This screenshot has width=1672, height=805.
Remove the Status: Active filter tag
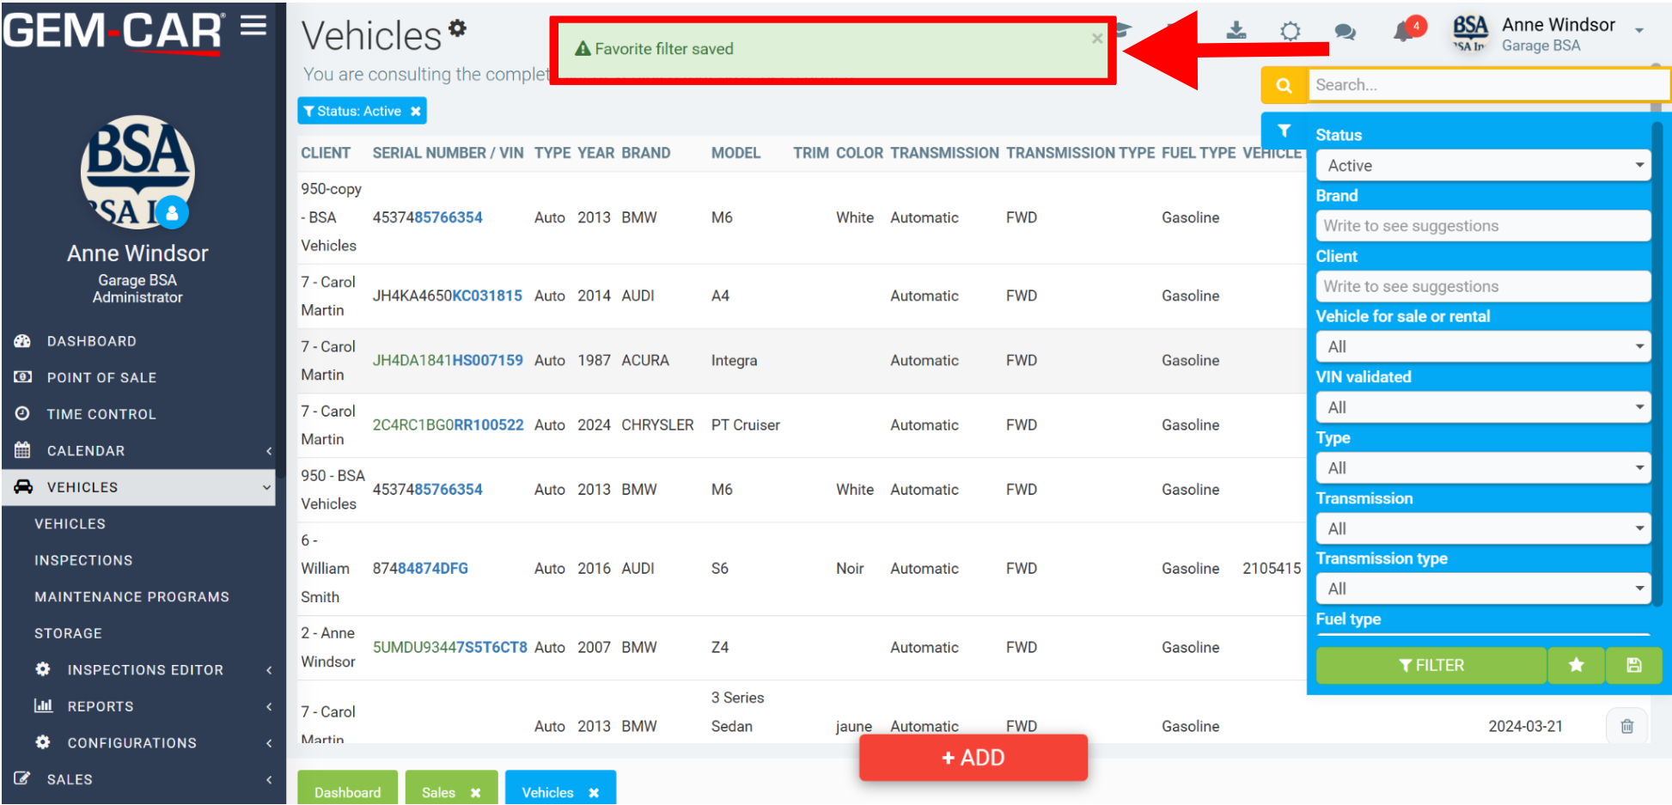(x=416, y=112)
